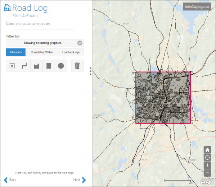Reset map to home extent

(x=208, y=150)
